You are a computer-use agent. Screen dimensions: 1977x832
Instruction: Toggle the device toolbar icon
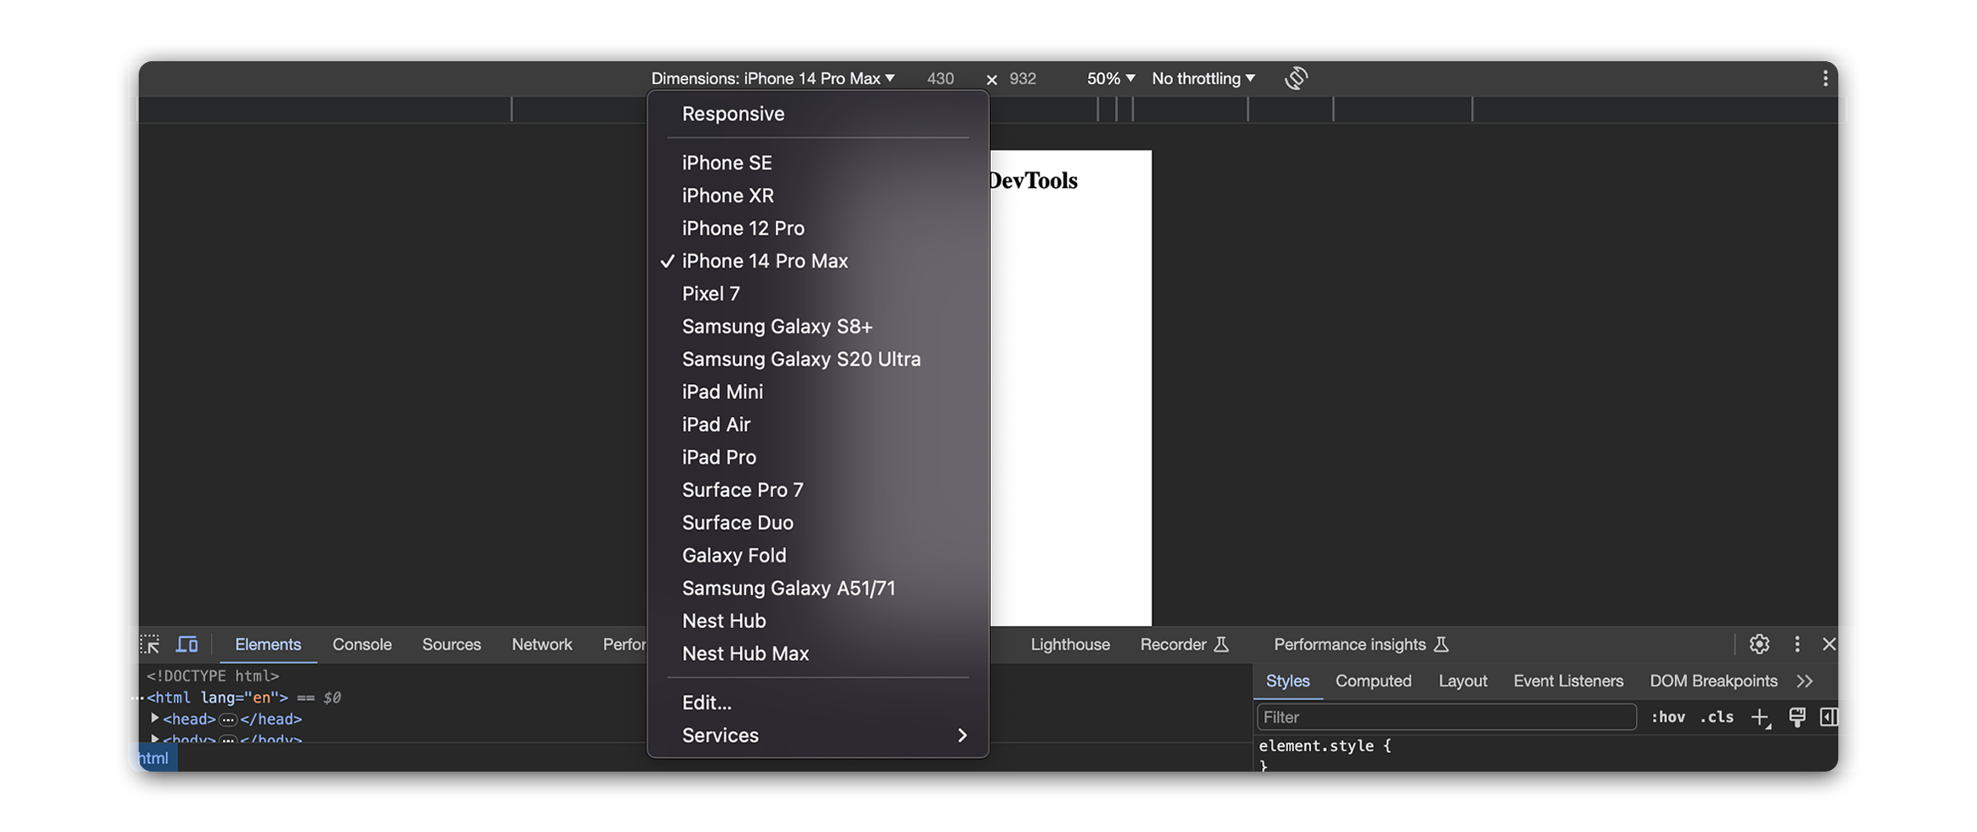187,644
